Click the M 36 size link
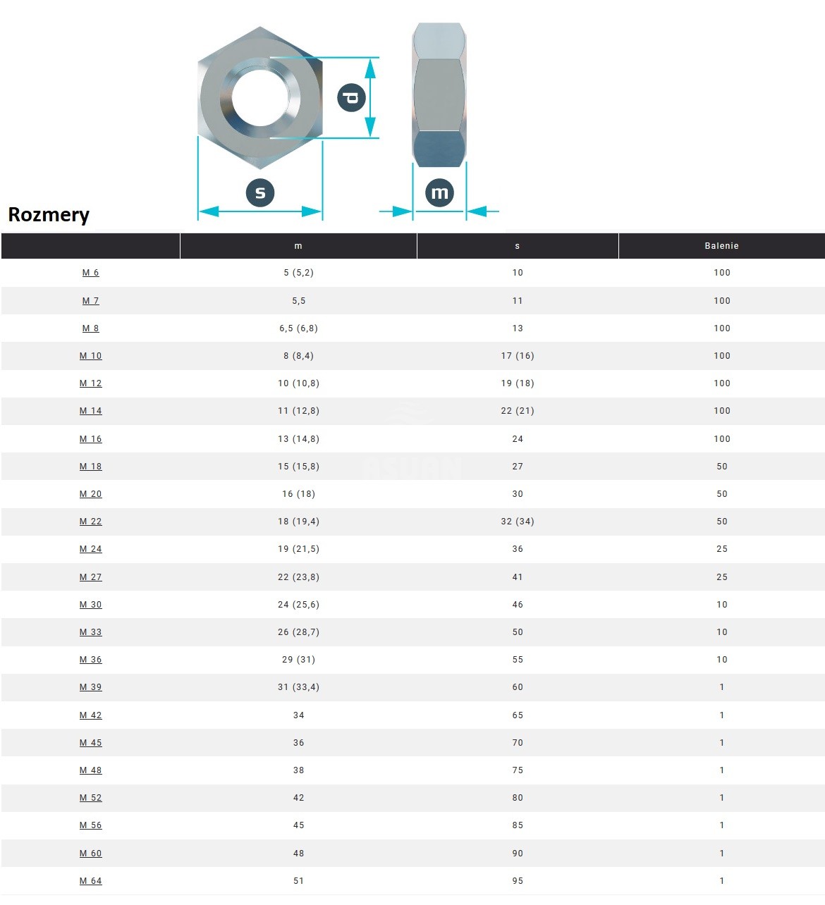The width and height of the screenshot is (825, 905). click(90, 660)
